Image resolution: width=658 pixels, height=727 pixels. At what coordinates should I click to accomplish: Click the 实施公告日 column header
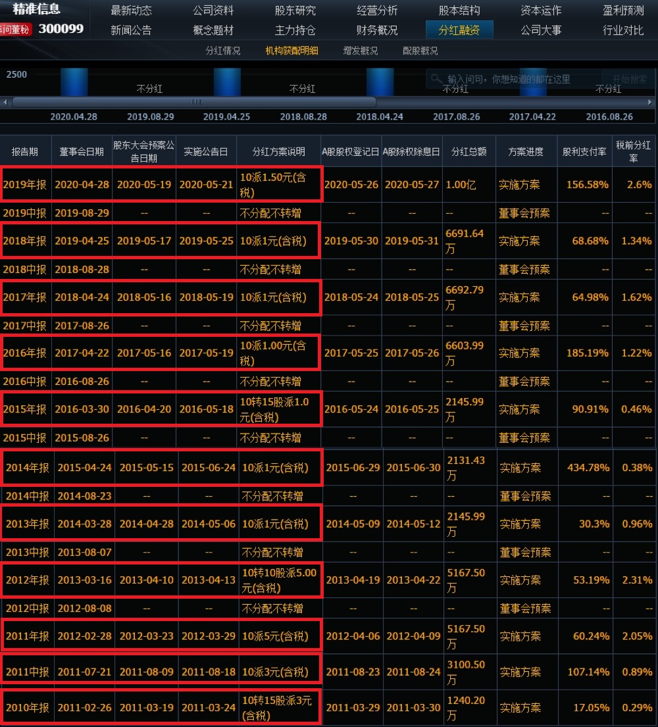tap(206, 151)
